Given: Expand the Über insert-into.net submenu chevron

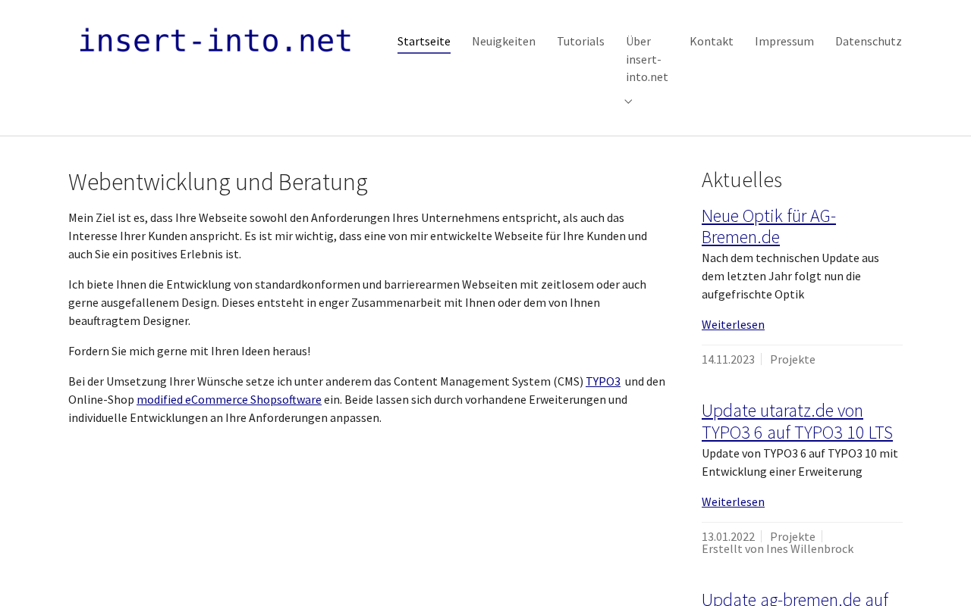Looking at the screenshot, I should point(628,102).
